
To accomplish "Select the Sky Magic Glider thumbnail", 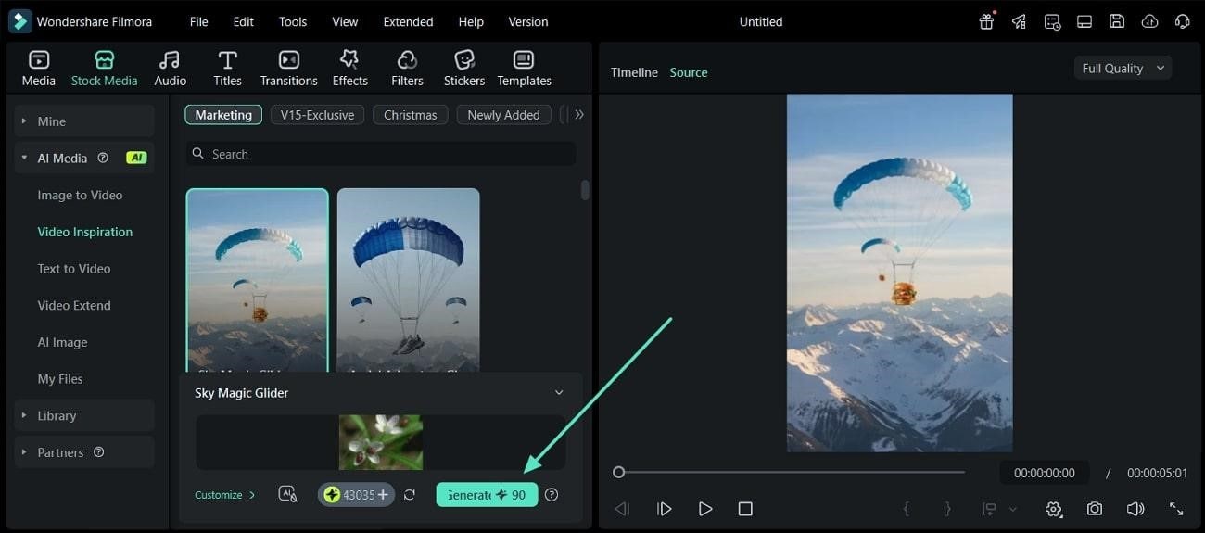I will tap(258, 280).
